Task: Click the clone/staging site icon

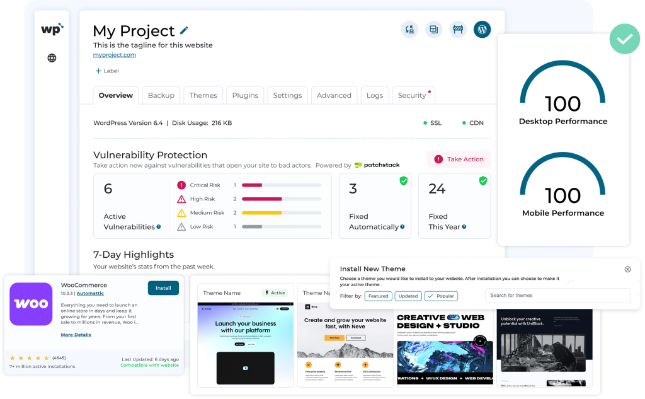Action: click(433, 29)
